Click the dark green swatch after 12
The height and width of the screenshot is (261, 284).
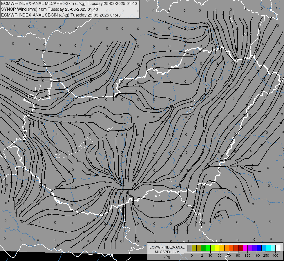pos(204,248)
